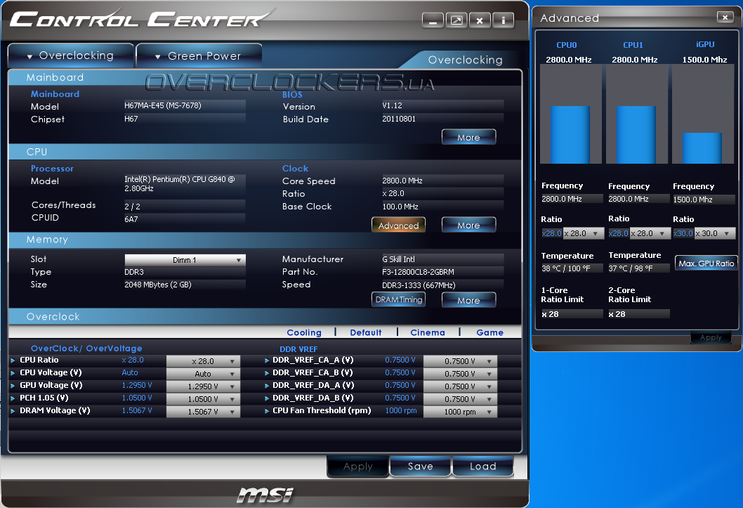The width and height of the screenshot is (743, 508).
Task: Select the Cinema overclock profile
Action: pos(428,332)
